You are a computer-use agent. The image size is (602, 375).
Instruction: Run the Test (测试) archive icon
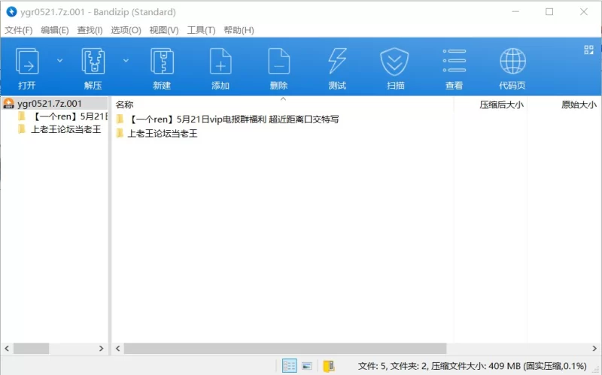coord(337,62)
